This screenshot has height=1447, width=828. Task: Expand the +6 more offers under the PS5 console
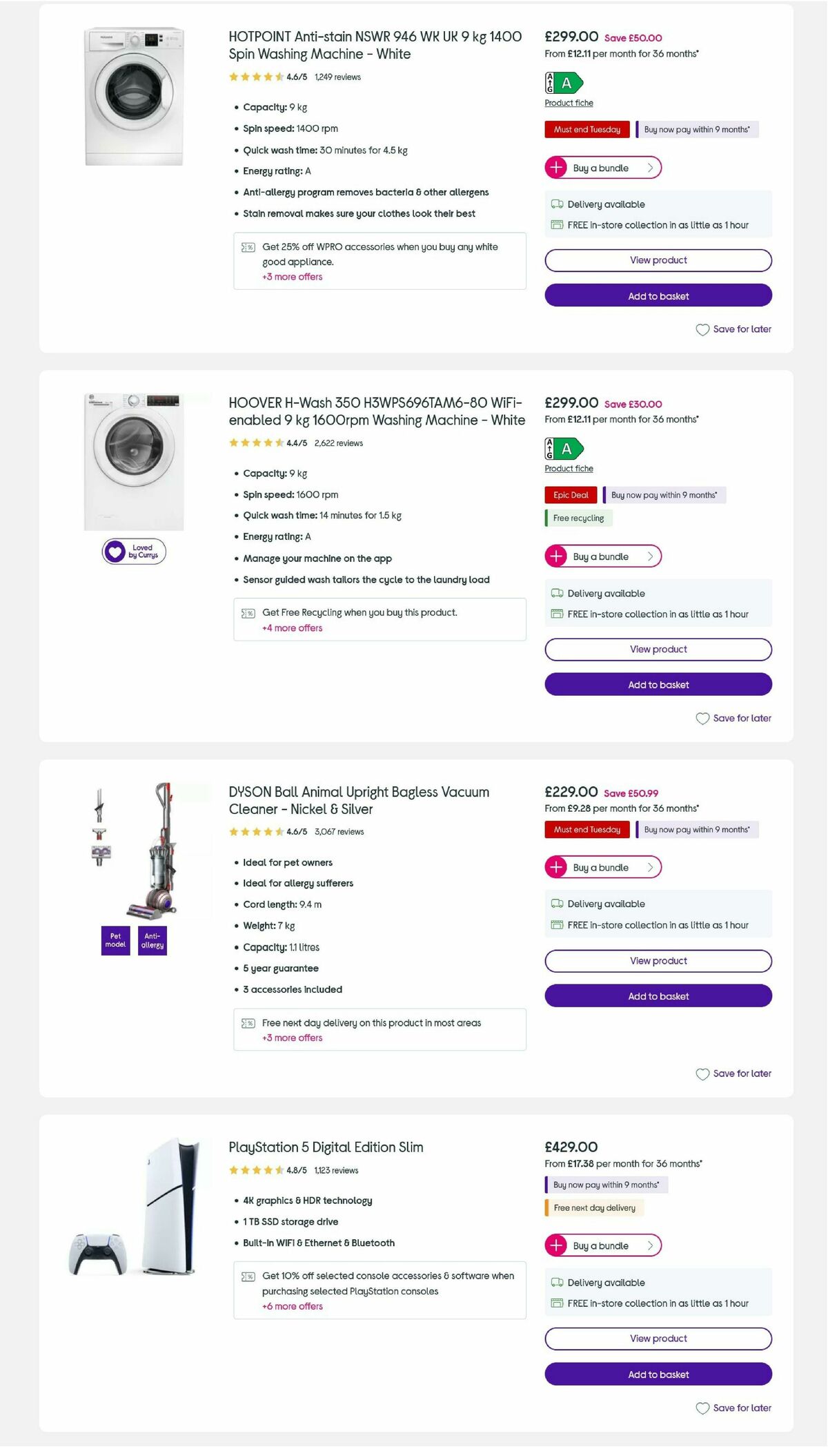(291, 1305)
